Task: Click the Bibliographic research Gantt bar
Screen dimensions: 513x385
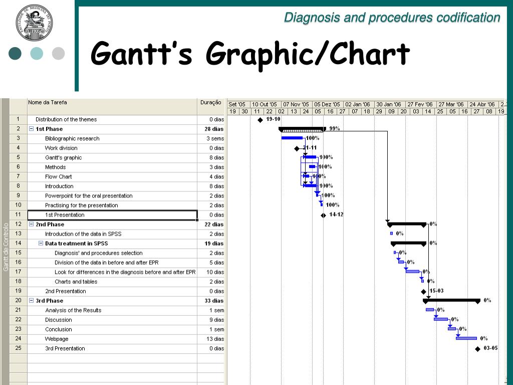Action: [292, 138]
